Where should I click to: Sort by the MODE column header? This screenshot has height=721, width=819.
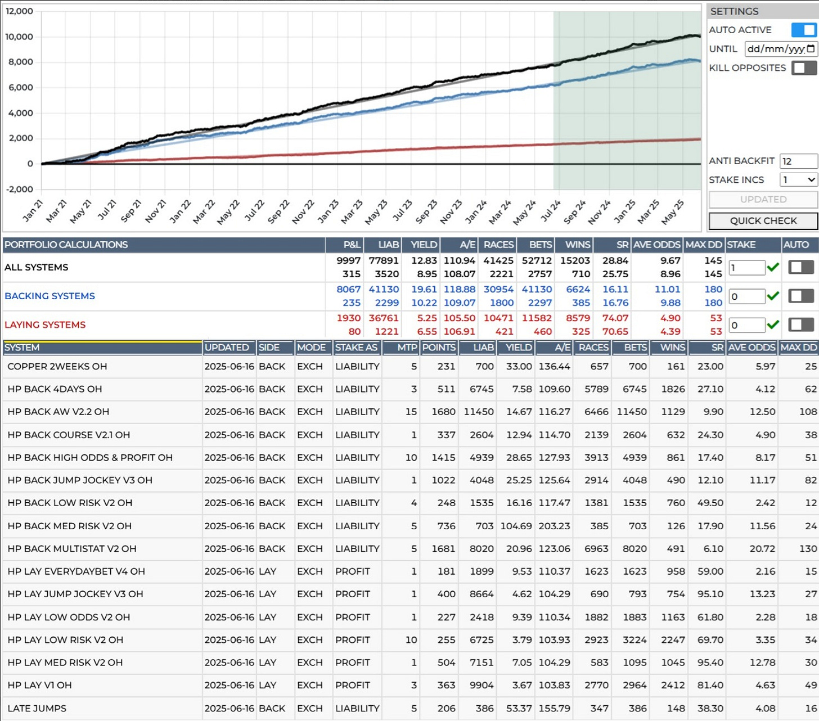point(313,348)
